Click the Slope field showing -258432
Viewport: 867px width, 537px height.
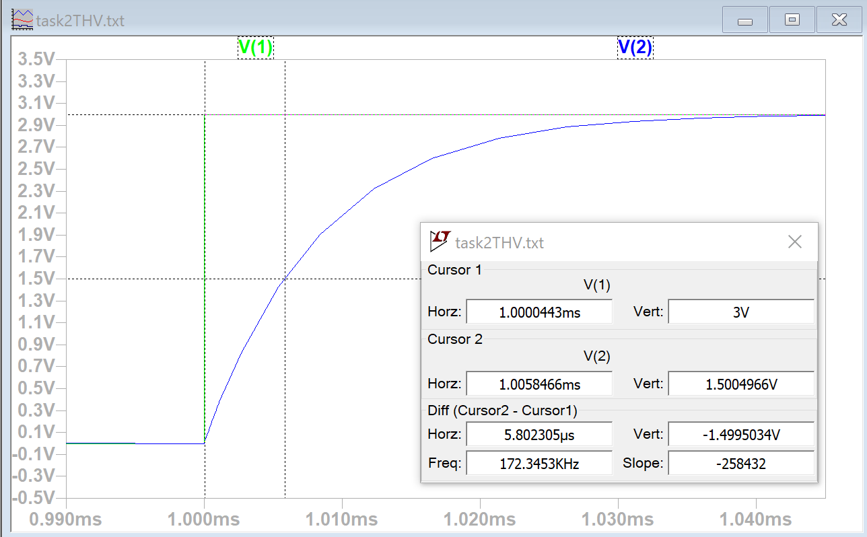click(740, 464)
